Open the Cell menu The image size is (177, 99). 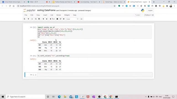tap(52, 15)
